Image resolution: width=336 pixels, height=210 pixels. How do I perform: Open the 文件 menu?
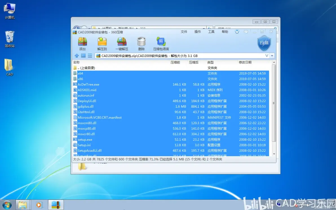click(184, 32)
